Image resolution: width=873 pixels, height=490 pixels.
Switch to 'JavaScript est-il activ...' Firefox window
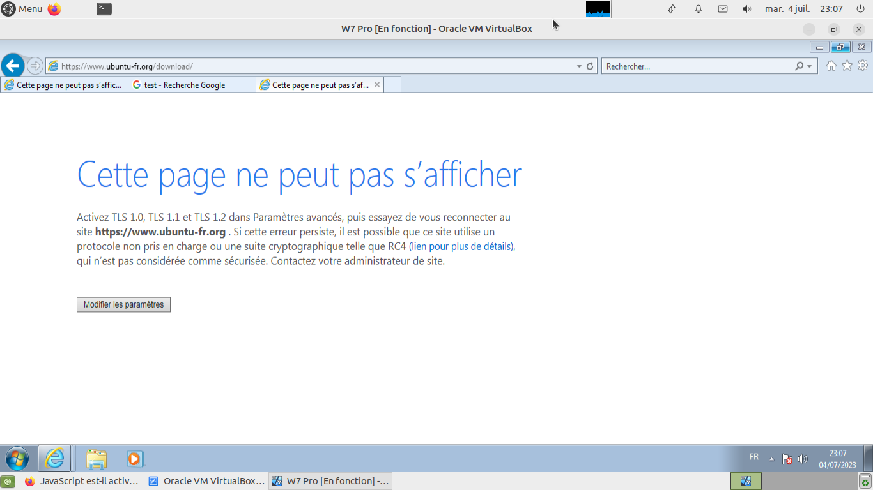point(81,481)
